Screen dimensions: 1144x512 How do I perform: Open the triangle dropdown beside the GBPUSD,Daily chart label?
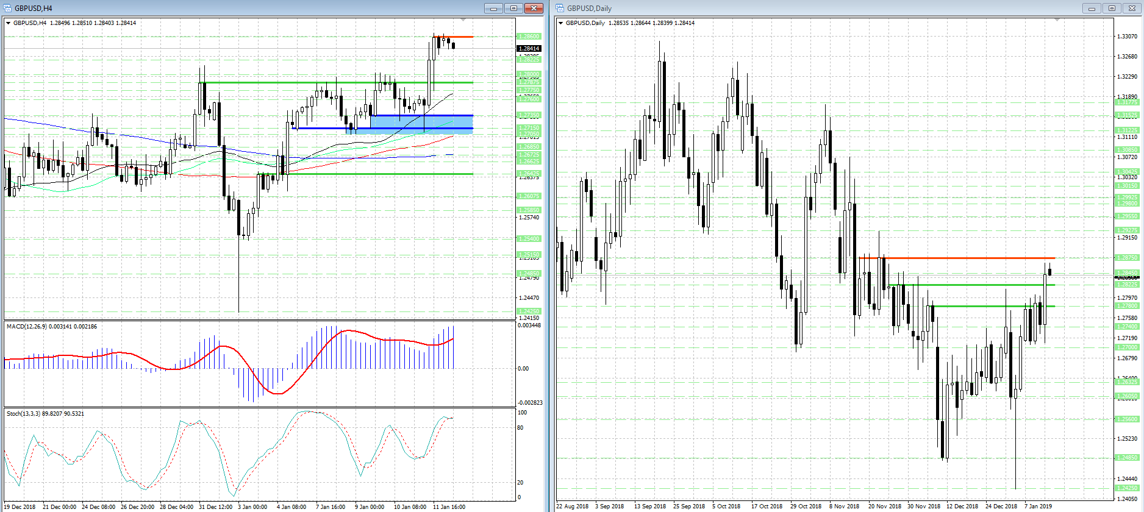coord(560,23)
